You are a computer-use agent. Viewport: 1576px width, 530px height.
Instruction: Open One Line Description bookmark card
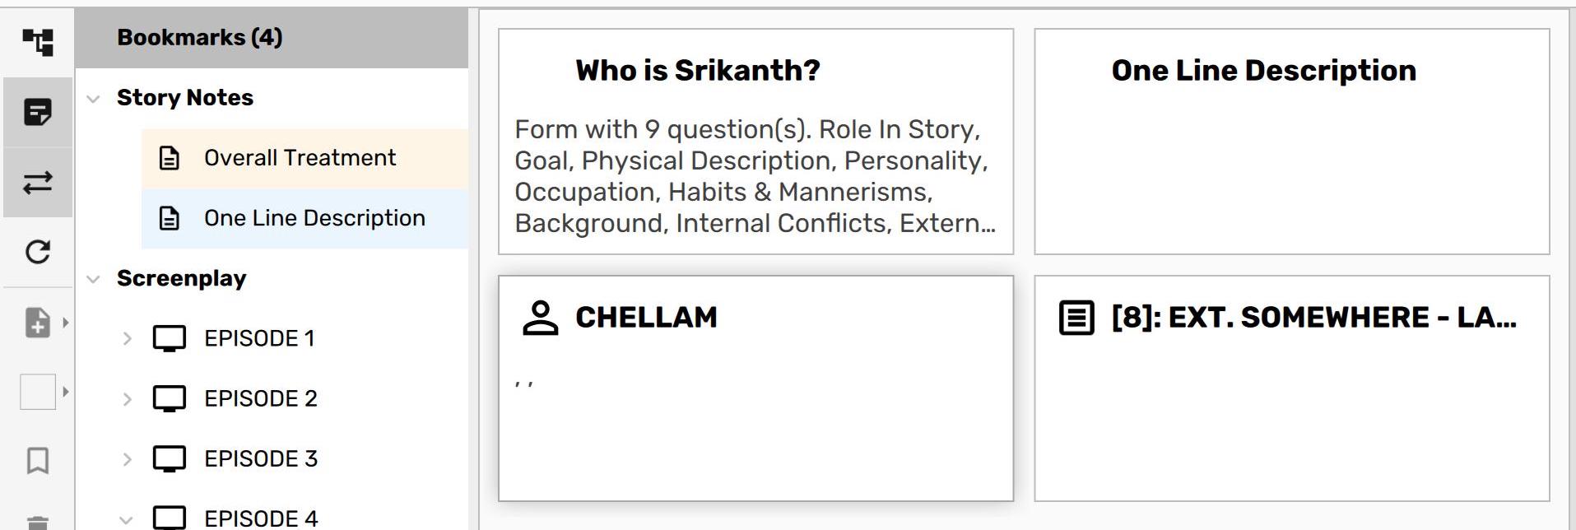pos(1291,142)
